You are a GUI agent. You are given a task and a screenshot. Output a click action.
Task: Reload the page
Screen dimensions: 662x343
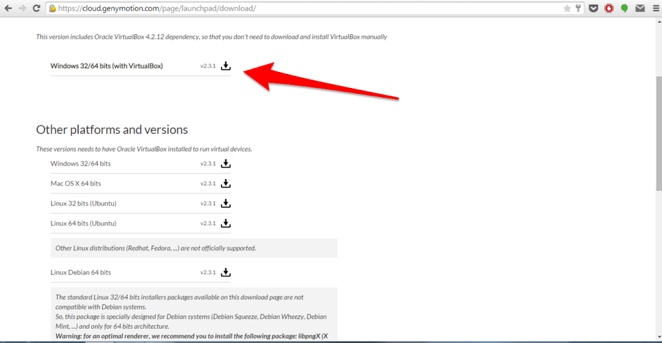point(36,8)
